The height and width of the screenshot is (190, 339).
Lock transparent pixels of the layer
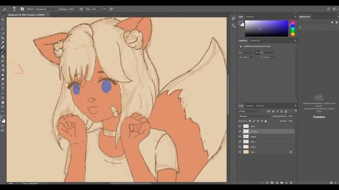250,121
